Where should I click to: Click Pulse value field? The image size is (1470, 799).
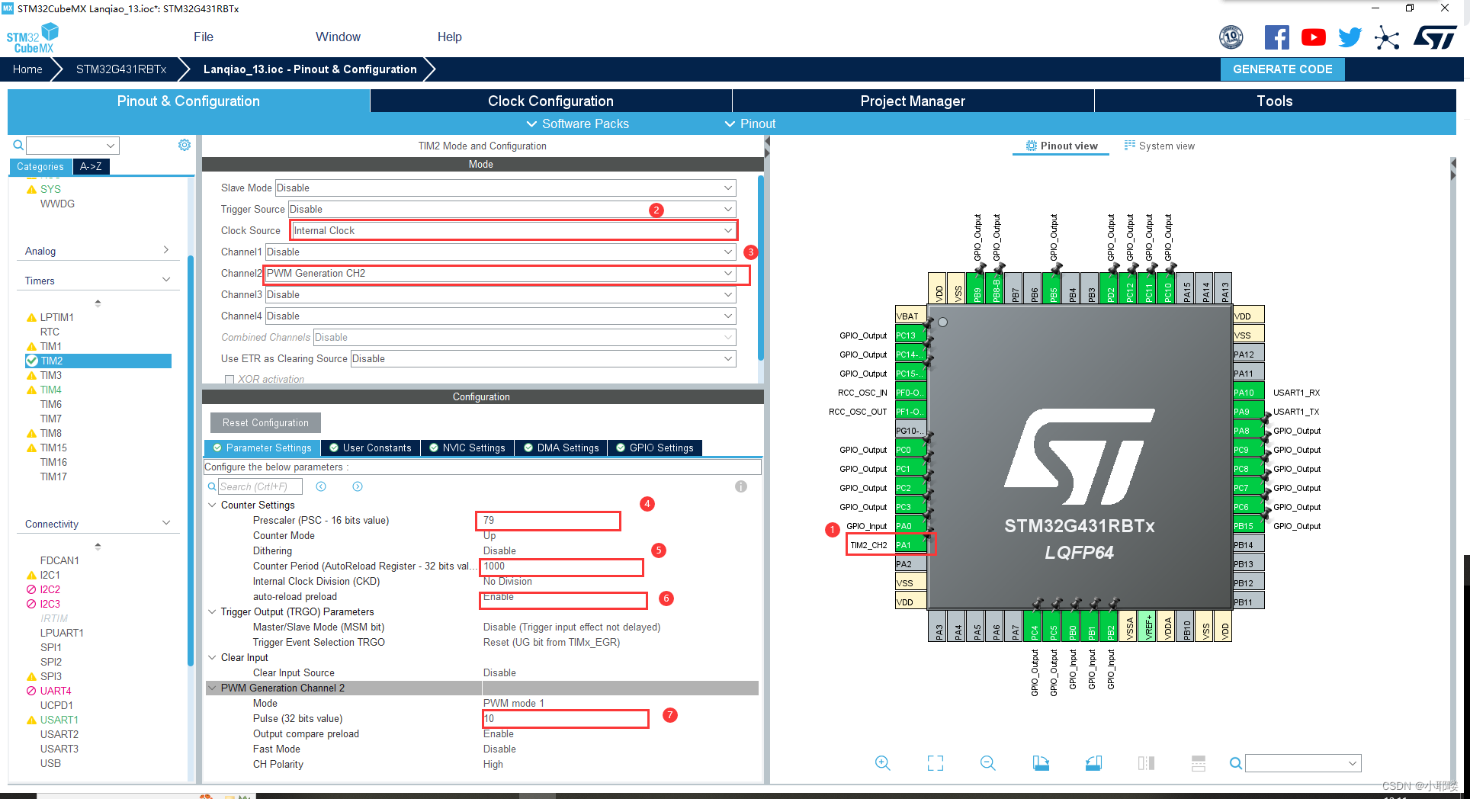click(x=565, y=718)
